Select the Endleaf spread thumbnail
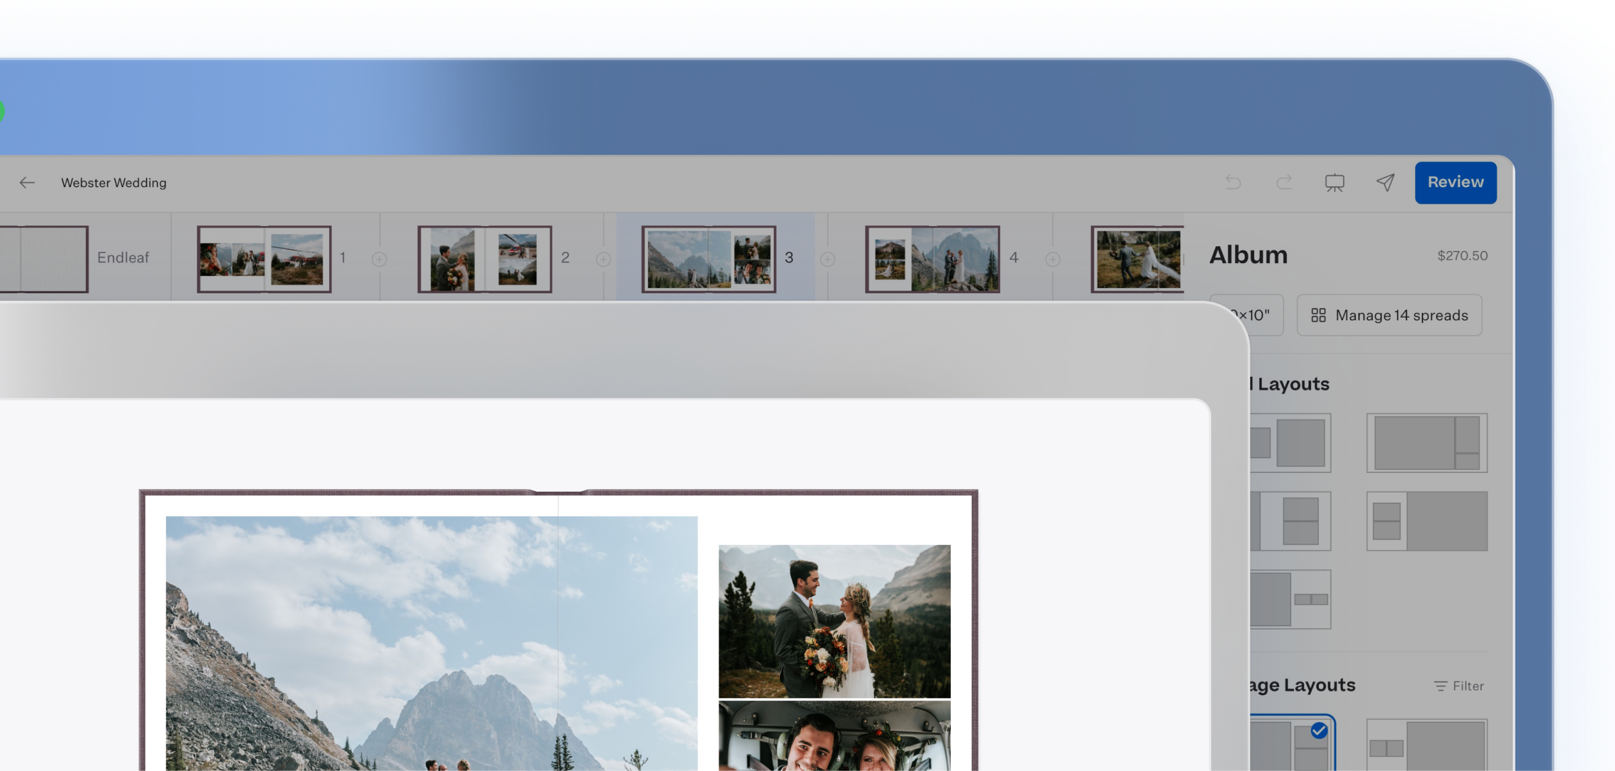Screen dimensions: 1615x771 (x=44, y=259)
